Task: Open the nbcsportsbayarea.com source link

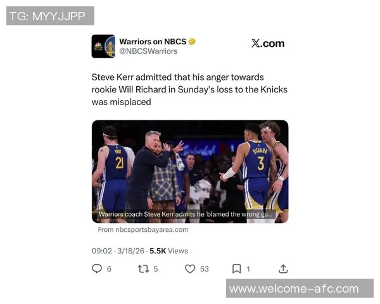Action: 143,229
